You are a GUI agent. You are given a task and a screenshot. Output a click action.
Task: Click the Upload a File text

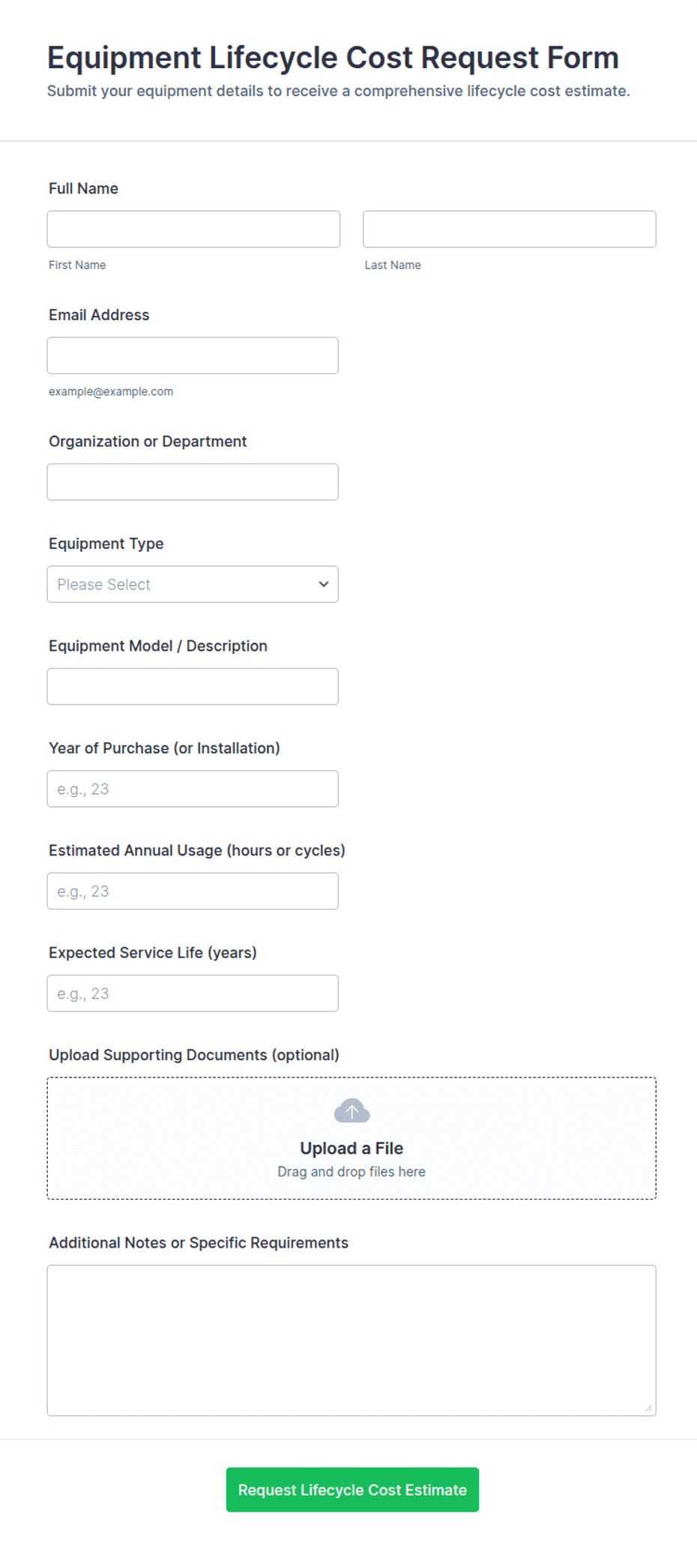(351, 1148)
